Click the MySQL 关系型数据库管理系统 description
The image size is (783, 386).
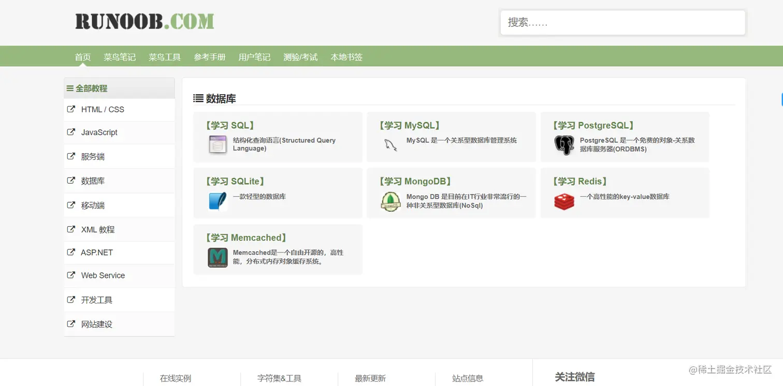pyautogui.click(x=461, y=140)
